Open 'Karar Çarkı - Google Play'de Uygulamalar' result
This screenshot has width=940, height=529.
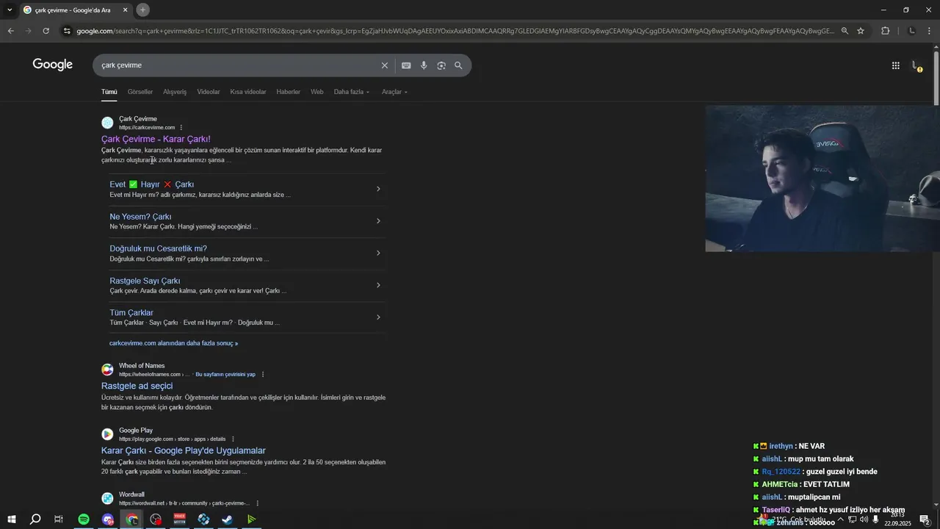184,450
